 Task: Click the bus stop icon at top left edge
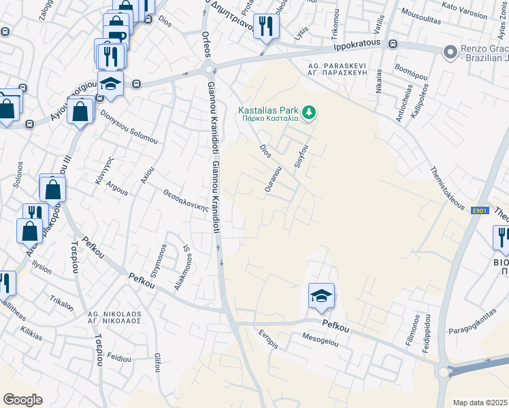pyautogui.click(x=5, y=32)
